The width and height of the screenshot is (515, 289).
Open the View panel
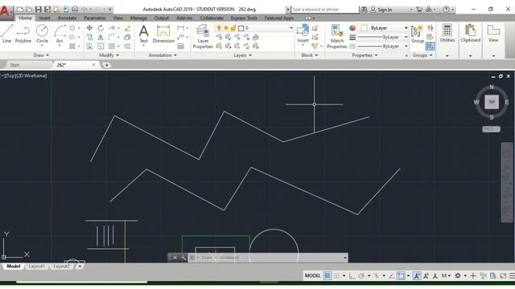tap(493, 34)
